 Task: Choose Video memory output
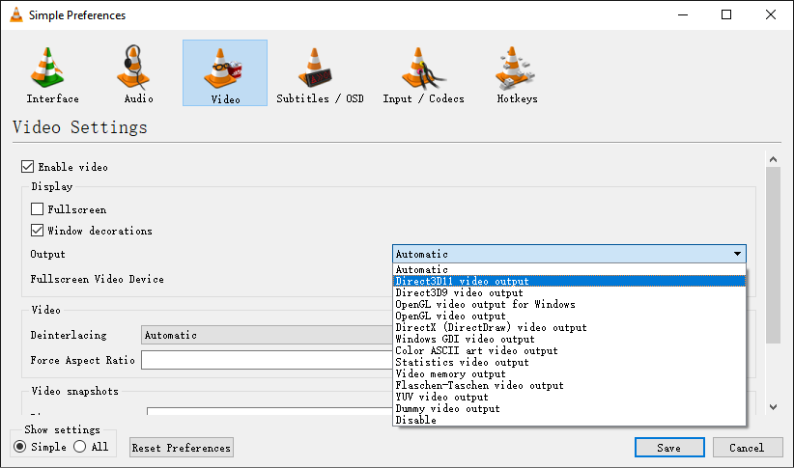click(569, 373)
